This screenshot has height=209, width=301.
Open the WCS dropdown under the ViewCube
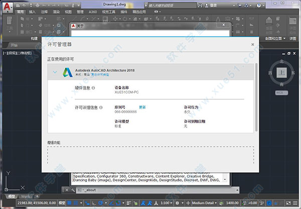[x=281, y=92]
